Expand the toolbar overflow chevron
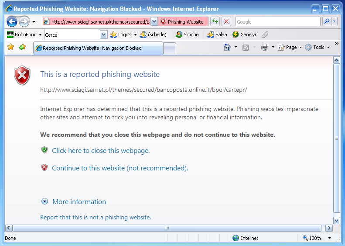This screenshot has width=345, height=246. 336,44
